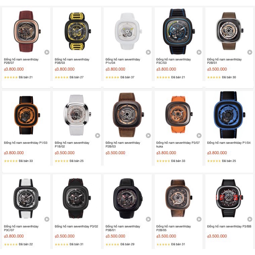The image size is (255, 255).
Task: Play video on the P1B/02 watch card
Action: click(x=97, y=135)
